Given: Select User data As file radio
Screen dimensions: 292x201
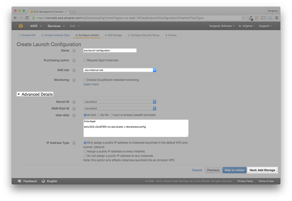Looking at the screenshot, I should pos(99,115).
